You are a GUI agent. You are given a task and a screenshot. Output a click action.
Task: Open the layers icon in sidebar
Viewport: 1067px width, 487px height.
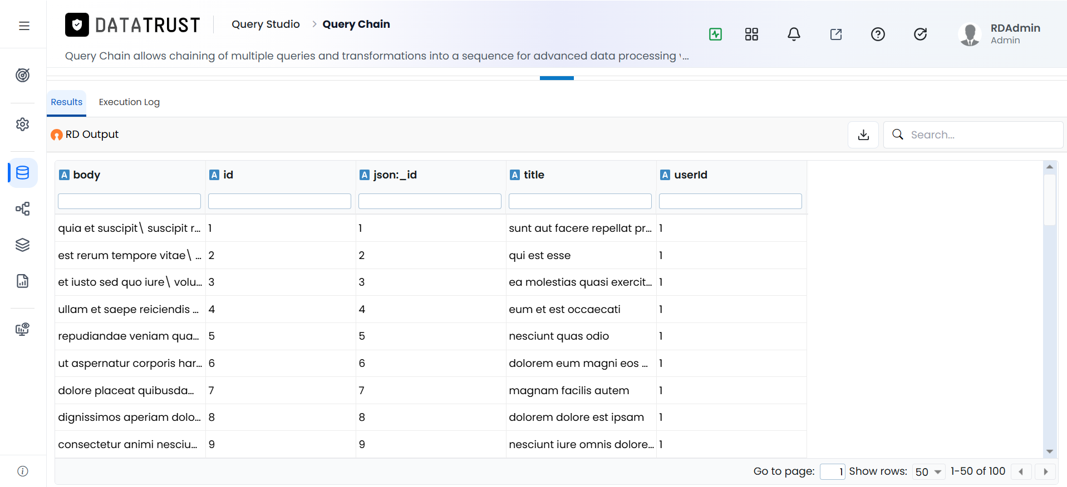(23, 245)
